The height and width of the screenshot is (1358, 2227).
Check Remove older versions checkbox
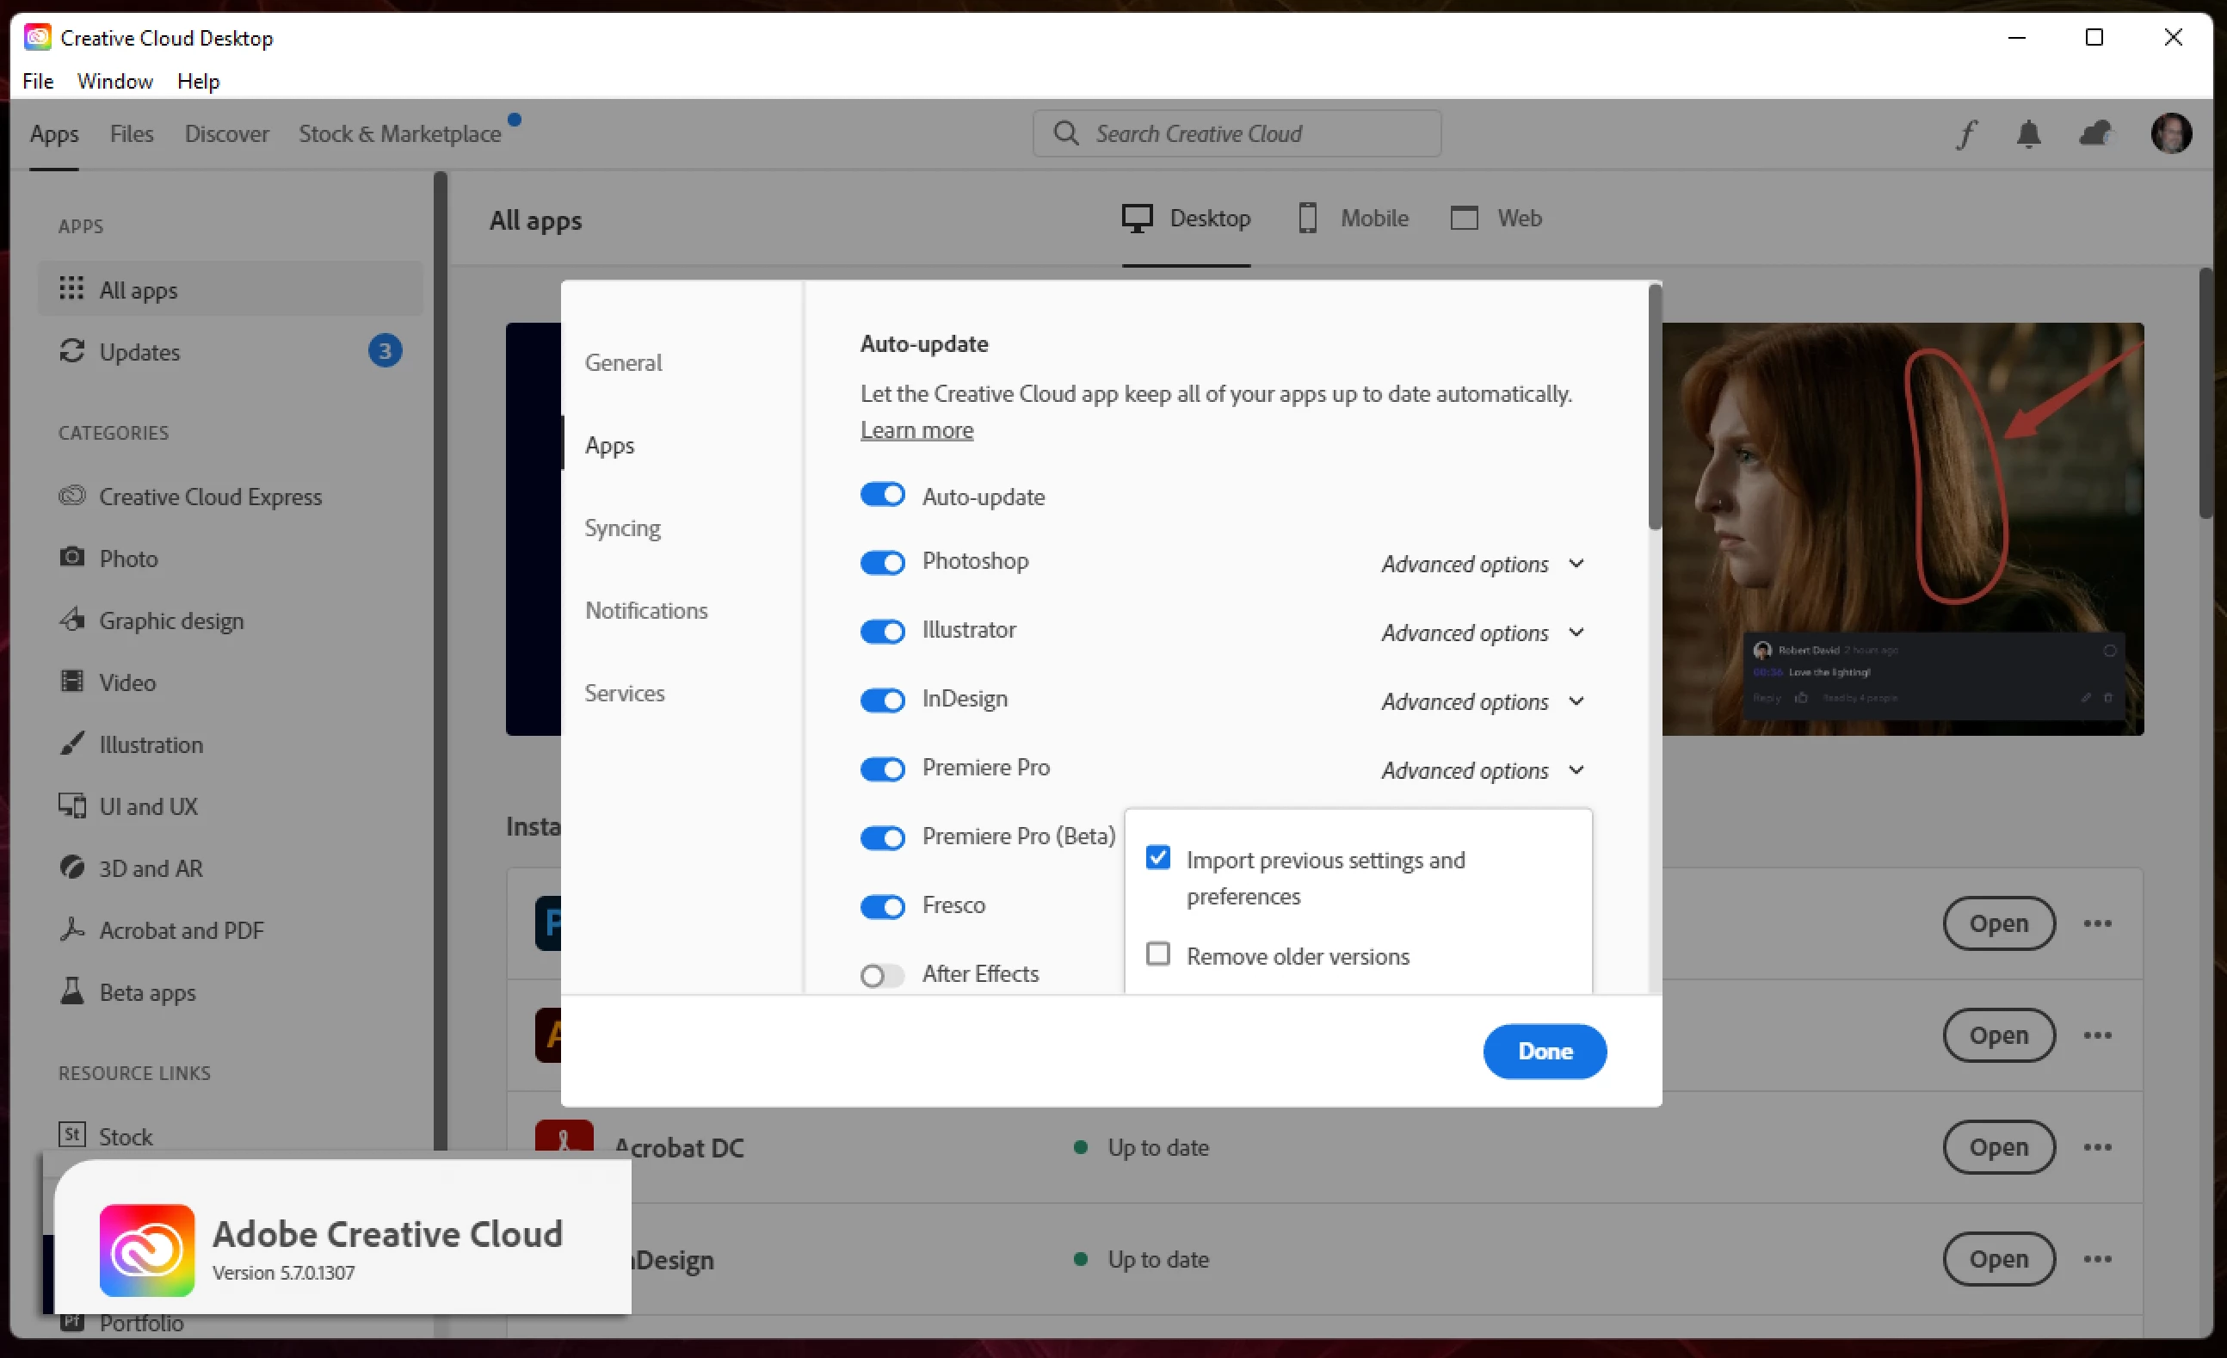1157,954
